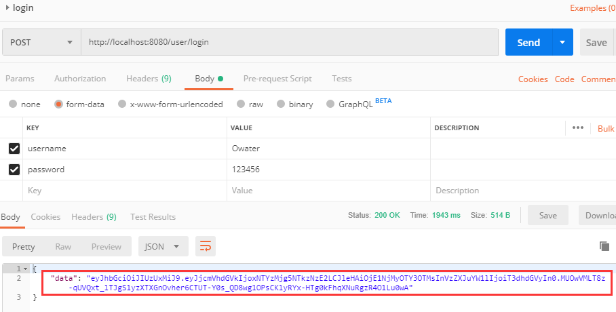Expand the login request triangle
The height and width of the screenshot is (312, 616).
[7, 7]
